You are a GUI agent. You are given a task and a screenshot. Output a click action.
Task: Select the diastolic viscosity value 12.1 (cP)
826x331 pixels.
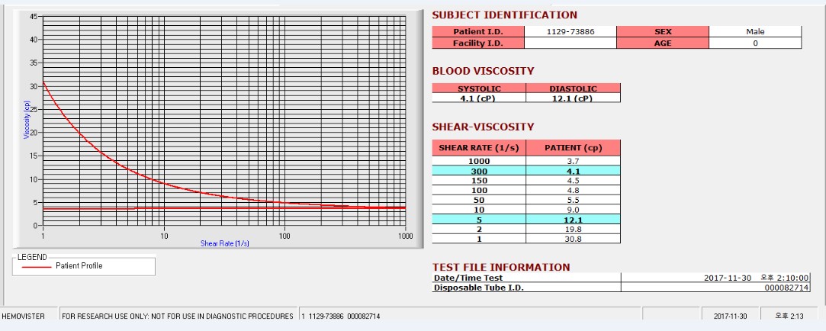[573, 98]
